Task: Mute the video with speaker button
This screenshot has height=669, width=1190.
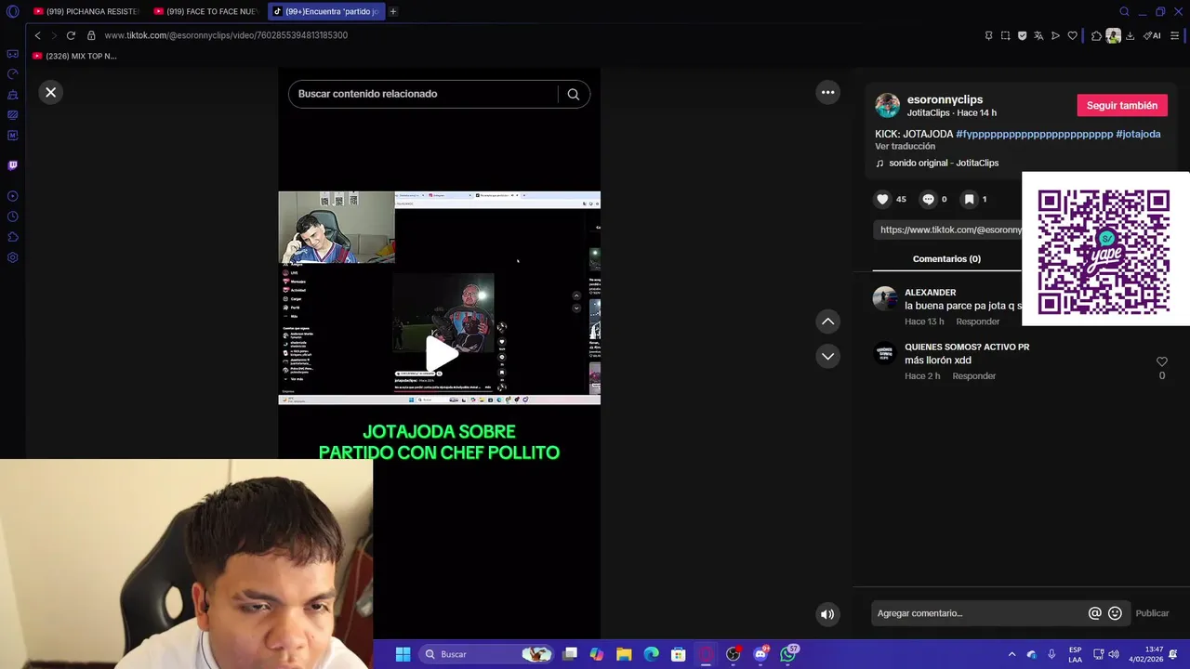Action: (x=827, y=613)
